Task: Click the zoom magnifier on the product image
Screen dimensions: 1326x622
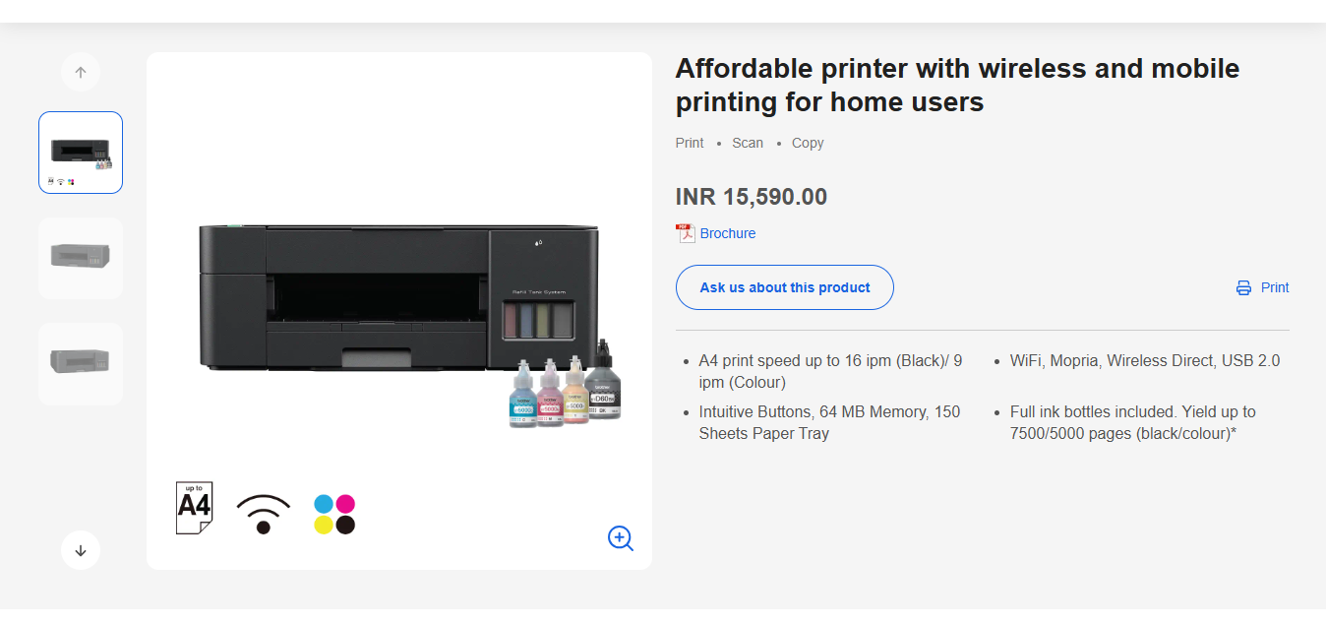Action: [620, 538]
